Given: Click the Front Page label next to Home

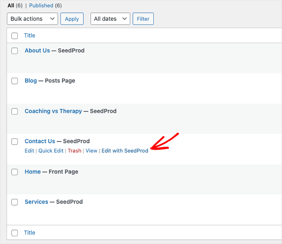Looking at the screenshot, I should (63, 171).
